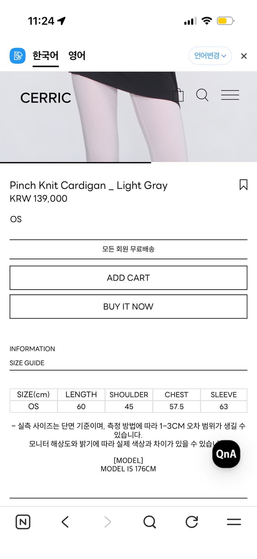
Task: Tap the language change translator logo icon
Action: pyautogui.click(x=18, y=56)
